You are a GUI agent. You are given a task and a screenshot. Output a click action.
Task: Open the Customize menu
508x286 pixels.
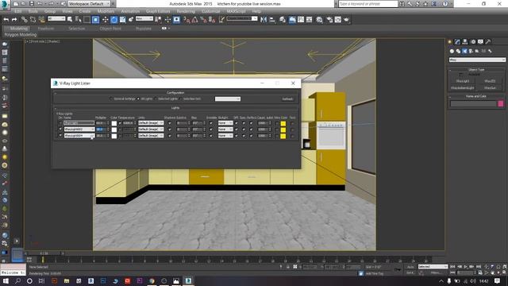pos(210,11)
